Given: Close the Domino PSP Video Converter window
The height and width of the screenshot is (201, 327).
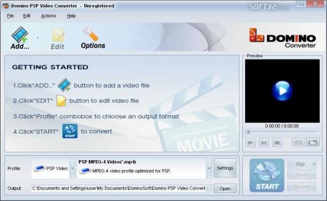Looking at the screenshot, I should click(315, 4).
